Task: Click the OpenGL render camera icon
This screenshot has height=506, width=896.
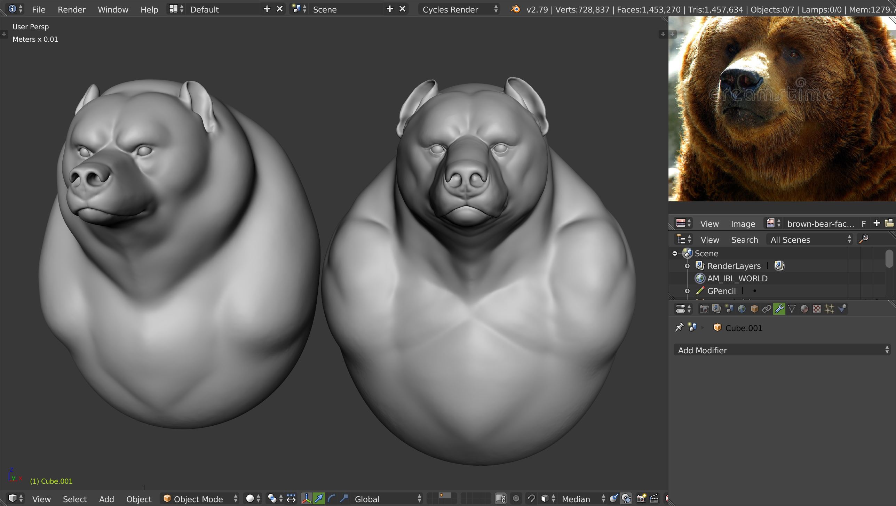Action: coord(641,499)
